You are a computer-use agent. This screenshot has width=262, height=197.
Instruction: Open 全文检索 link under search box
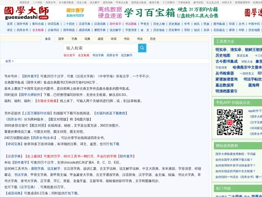[84, 55]
